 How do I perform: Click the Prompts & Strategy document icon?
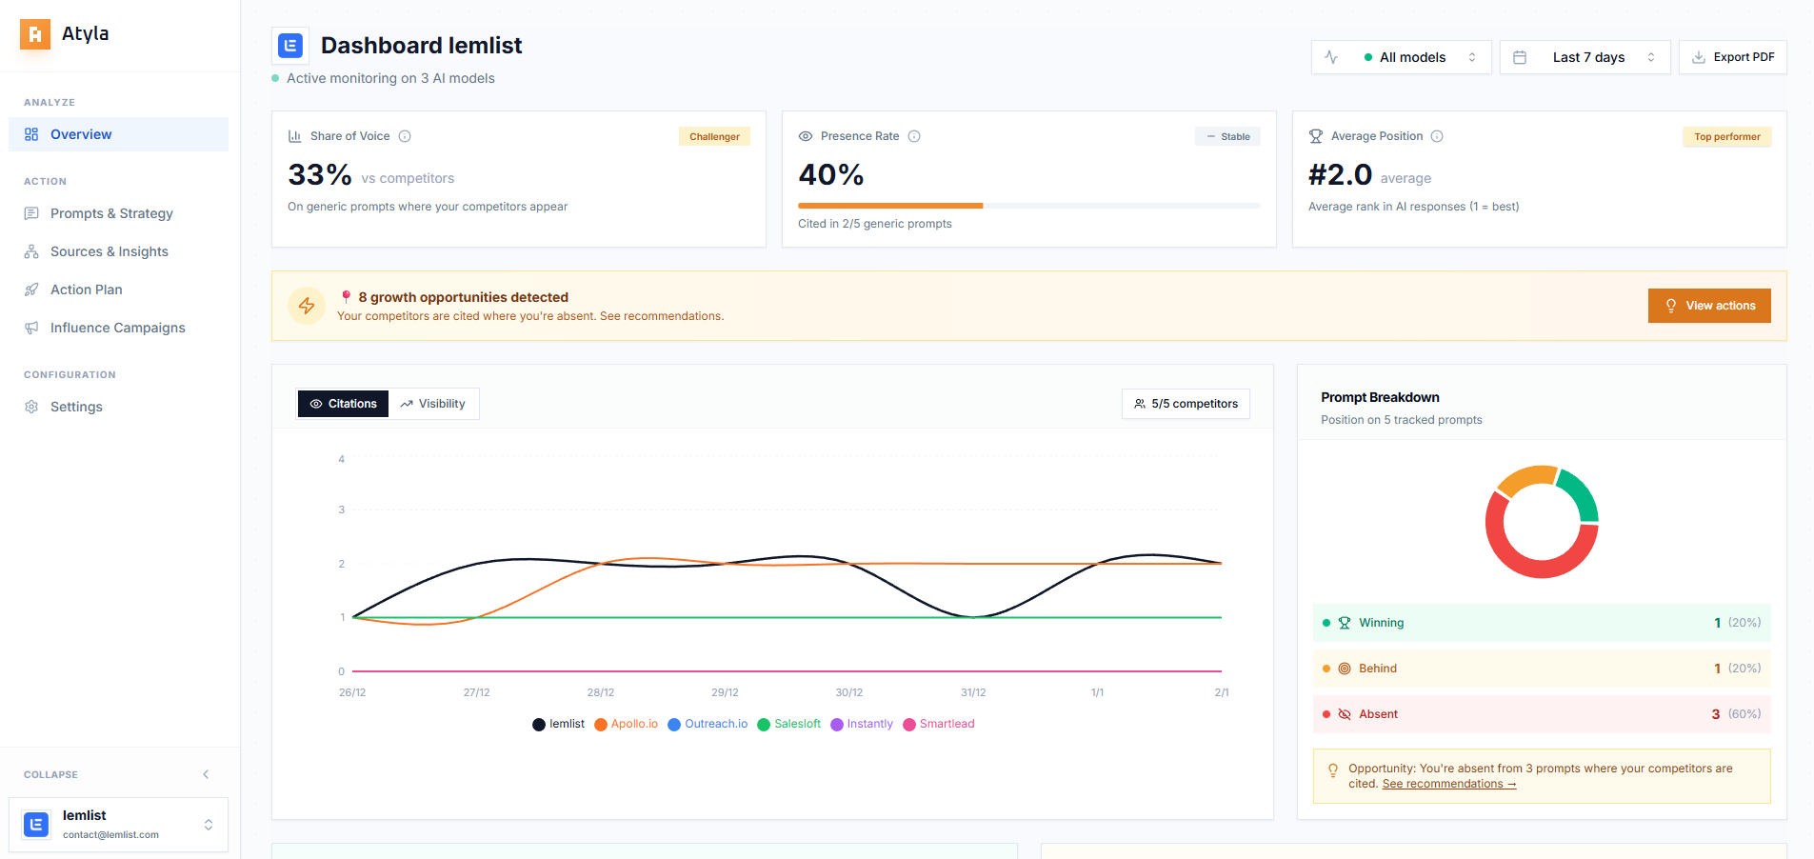point(31,212)
